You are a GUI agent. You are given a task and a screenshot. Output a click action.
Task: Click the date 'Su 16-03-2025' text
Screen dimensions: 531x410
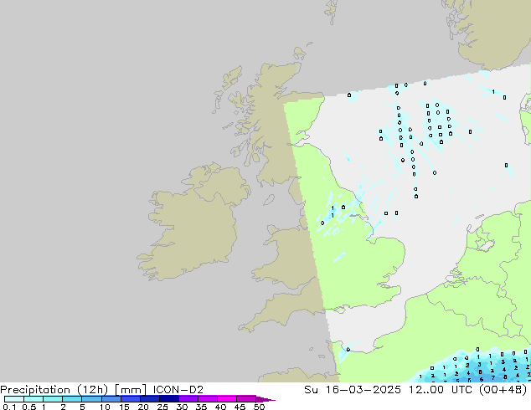point(353,390)
